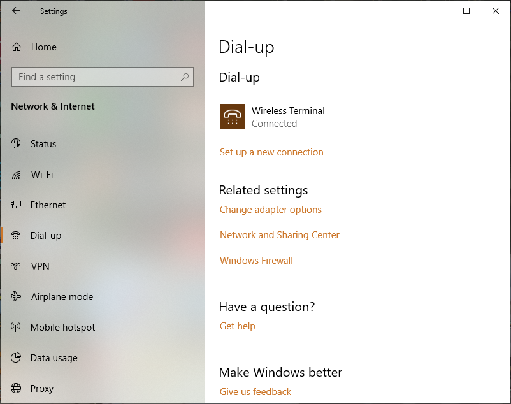Image resolution: width=511 pixels, height=404 pixels.
Task: Switch to the Wi-Fi section
Action: 42,175
